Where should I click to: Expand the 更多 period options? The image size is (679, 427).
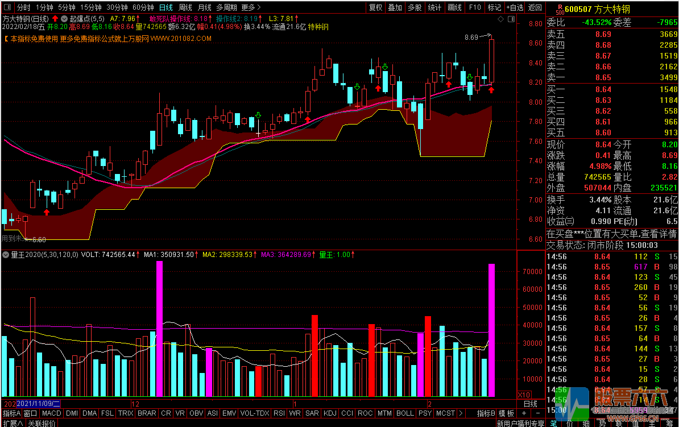[251, 7]
